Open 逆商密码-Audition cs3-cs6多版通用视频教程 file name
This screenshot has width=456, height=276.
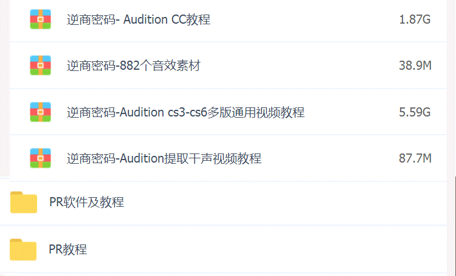coord(185,112)
